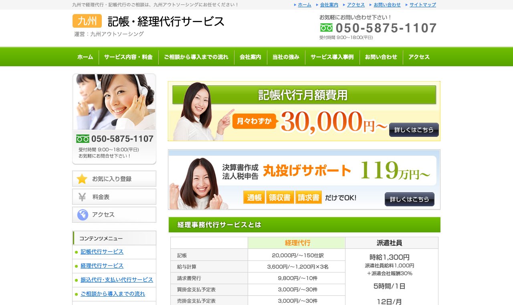This screenshot has width=513, height=305.
Task: Open お問い合わせ in green navigation bar
Action: coord(381,57)
